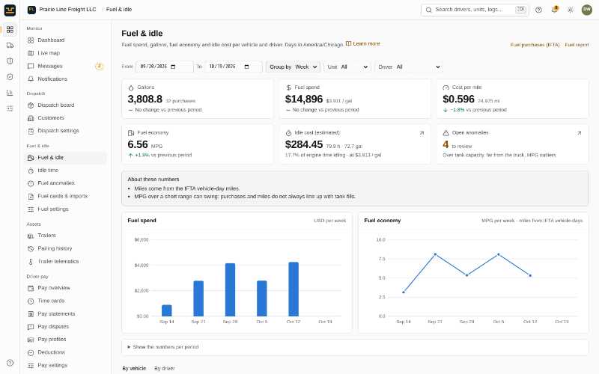Open Fuel settings page
The image size is (599, 374).
click(x=66, y=209)
